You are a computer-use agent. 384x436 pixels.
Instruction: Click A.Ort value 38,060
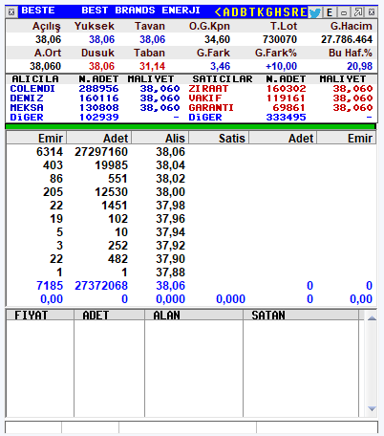(x=45, y=66)
